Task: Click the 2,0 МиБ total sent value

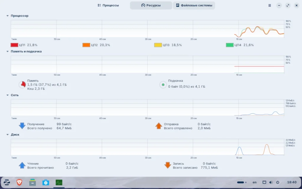Action: 204,128
